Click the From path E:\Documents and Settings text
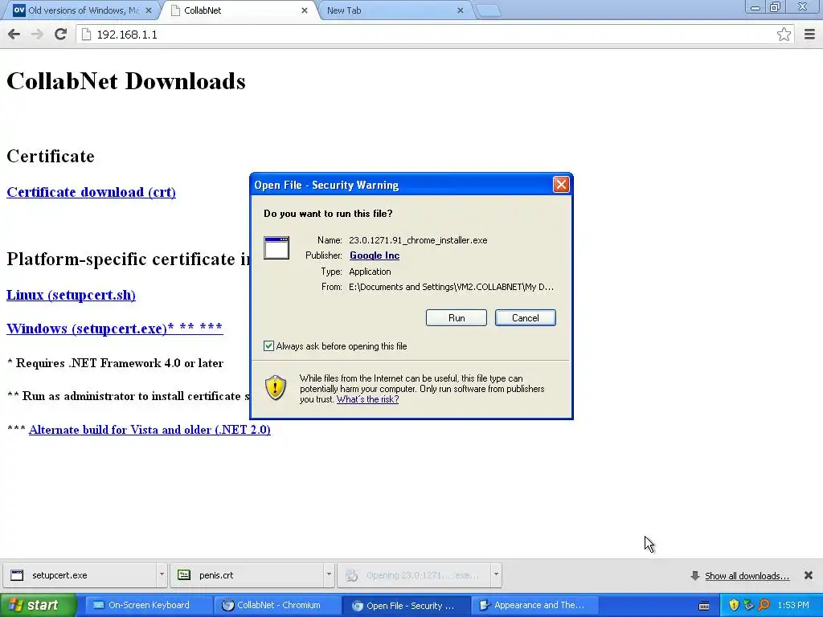 pos(451,287)
